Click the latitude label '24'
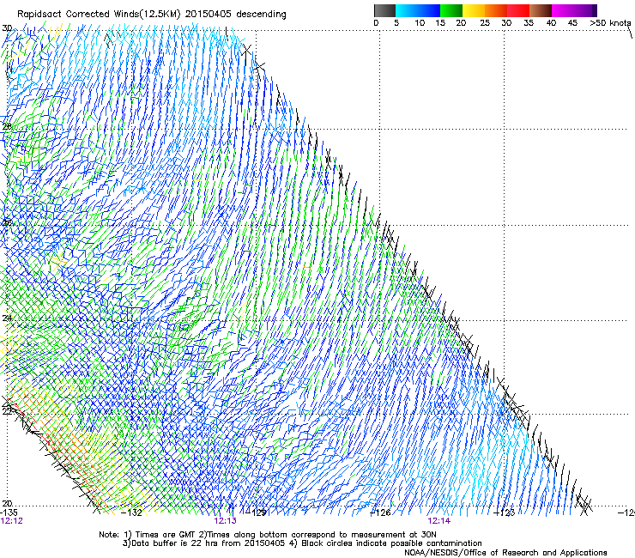The image size is (635, 558). point(7,318)
